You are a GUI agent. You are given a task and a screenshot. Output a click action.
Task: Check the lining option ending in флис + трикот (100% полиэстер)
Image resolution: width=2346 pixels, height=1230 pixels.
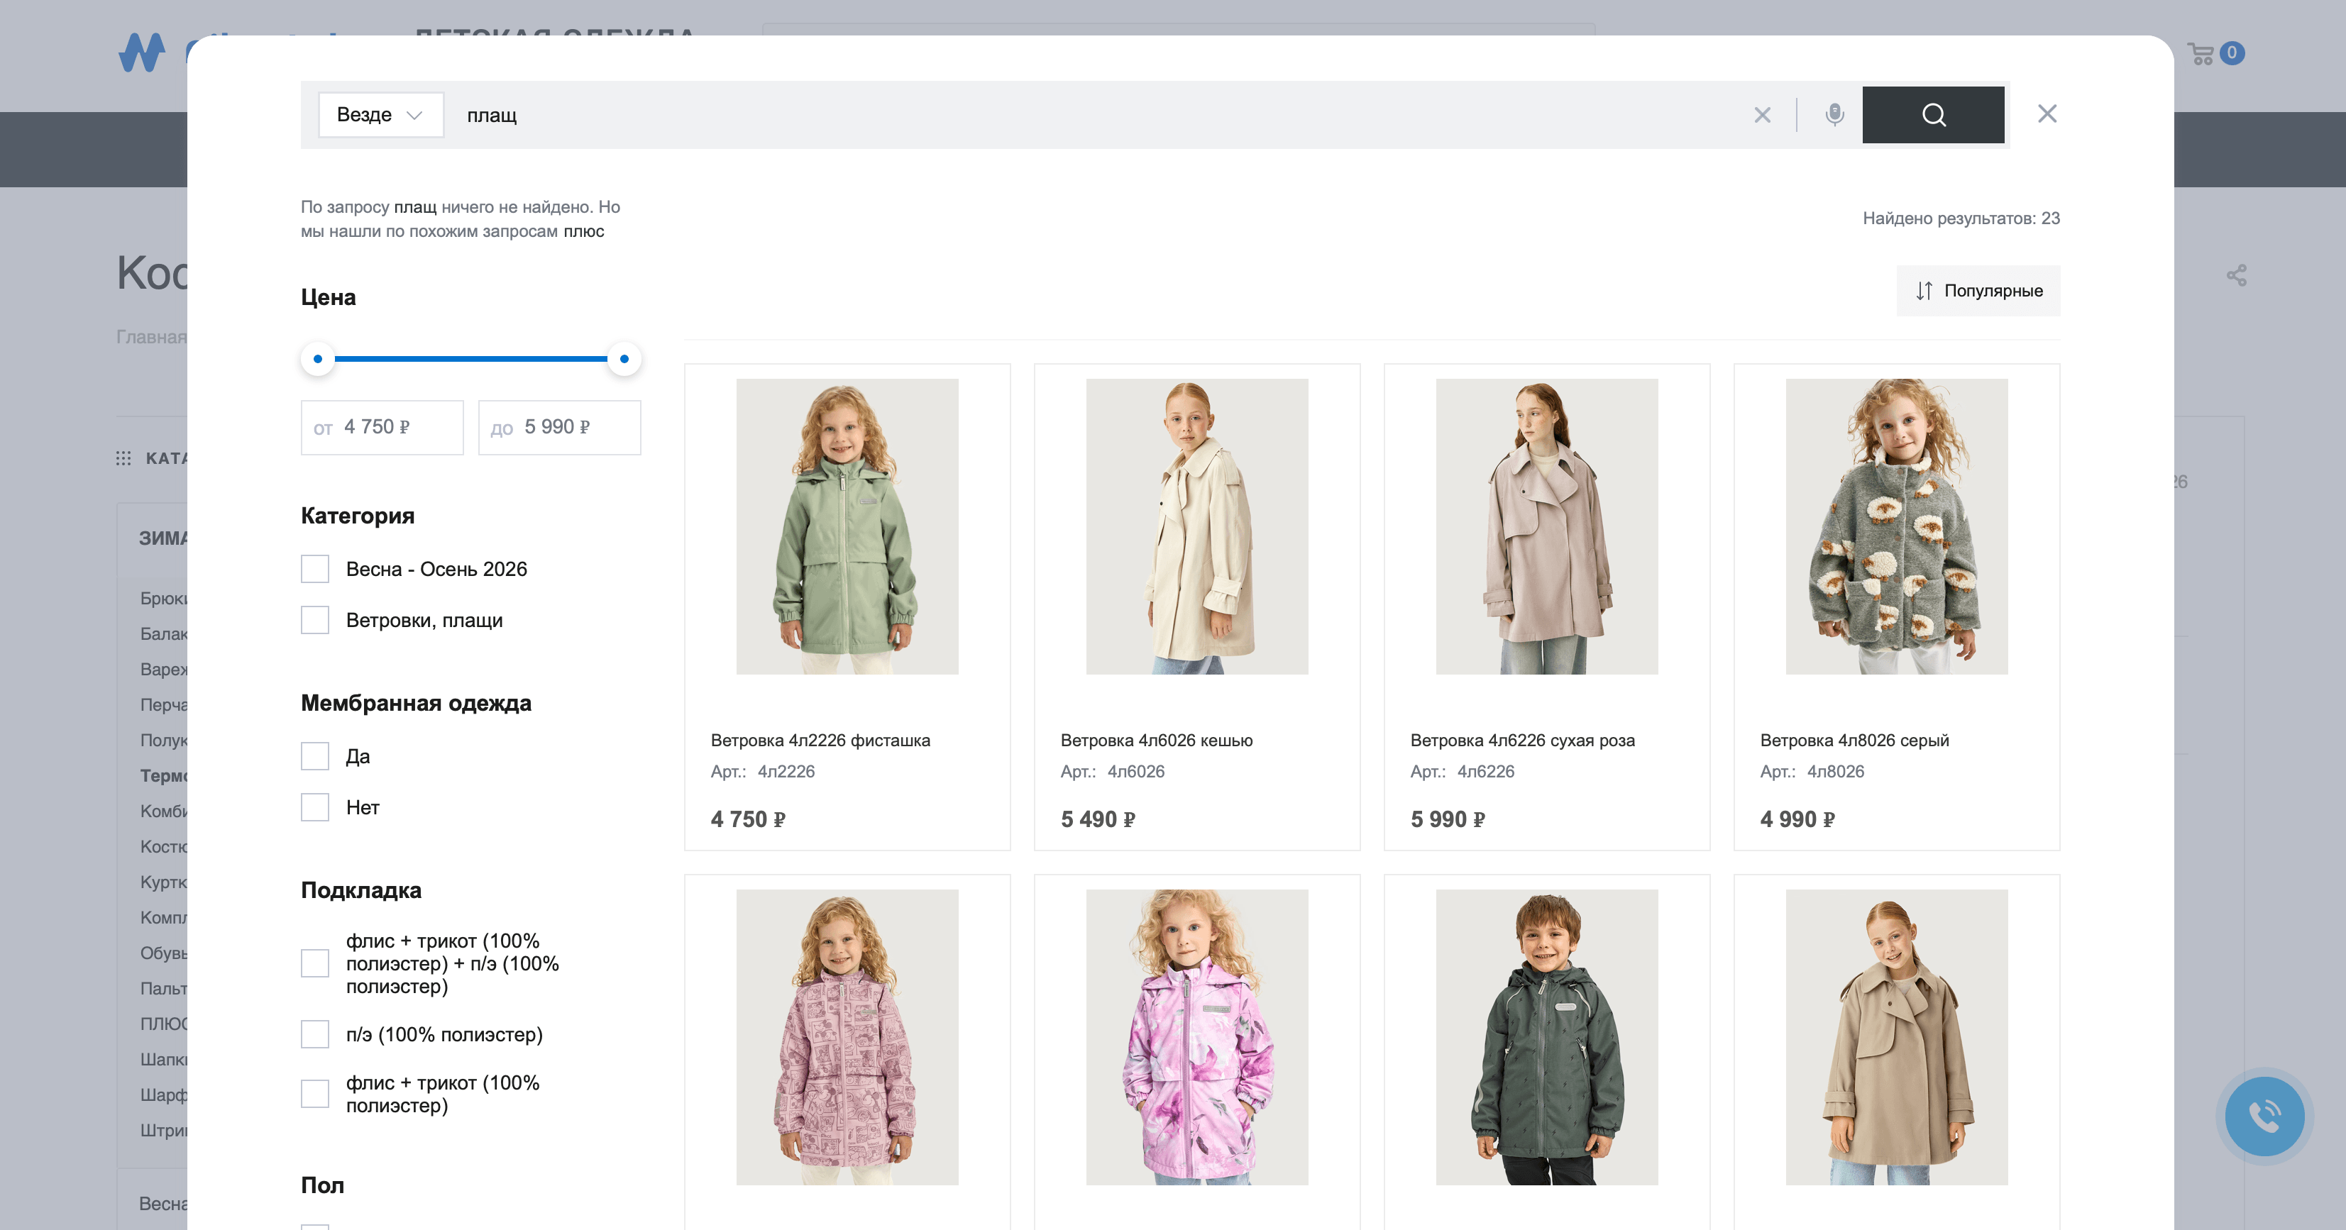315,1093
